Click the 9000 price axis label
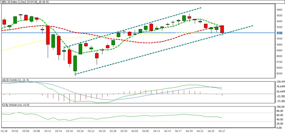Screen dimensions: 285x137 (x=280, y=44)
